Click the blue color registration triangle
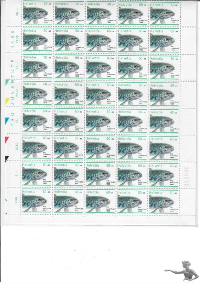This screenshot has width=200, height=283. 7,121
